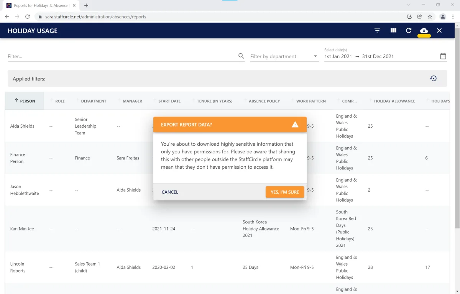Sort by Tenure (In Years) column
Screen dimensions: 460x294
tap(215, 101)
